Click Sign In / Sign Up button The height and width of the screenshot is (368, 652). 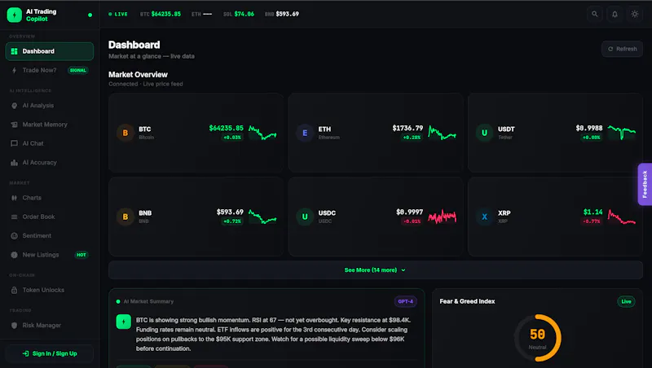click(50, 353)
